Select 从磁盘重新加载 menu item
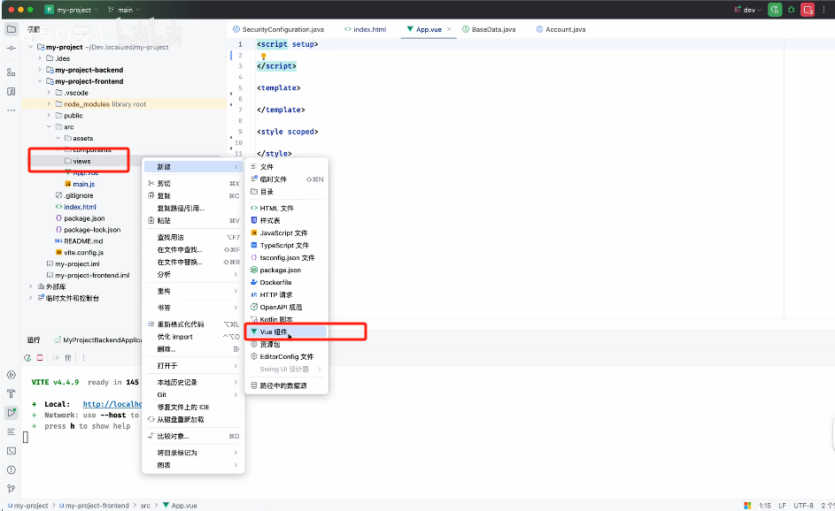The image size is (835, 511). point(193,420)
